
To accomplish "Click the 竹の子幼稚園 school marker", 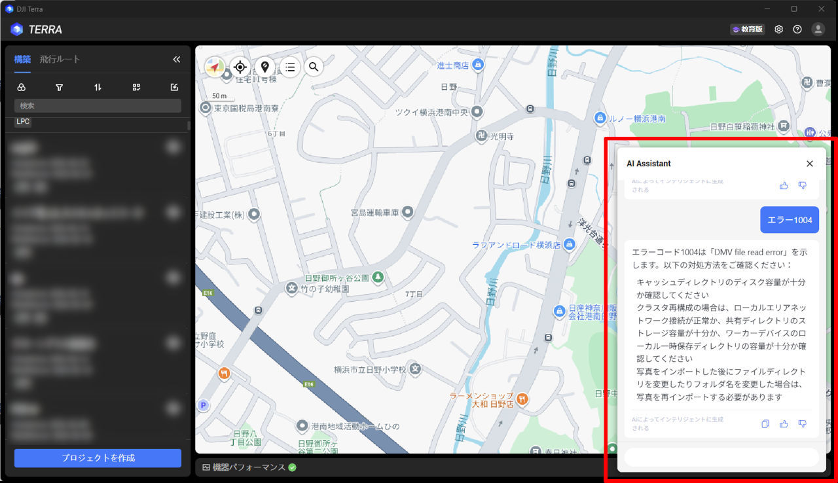I will point(292,288).
